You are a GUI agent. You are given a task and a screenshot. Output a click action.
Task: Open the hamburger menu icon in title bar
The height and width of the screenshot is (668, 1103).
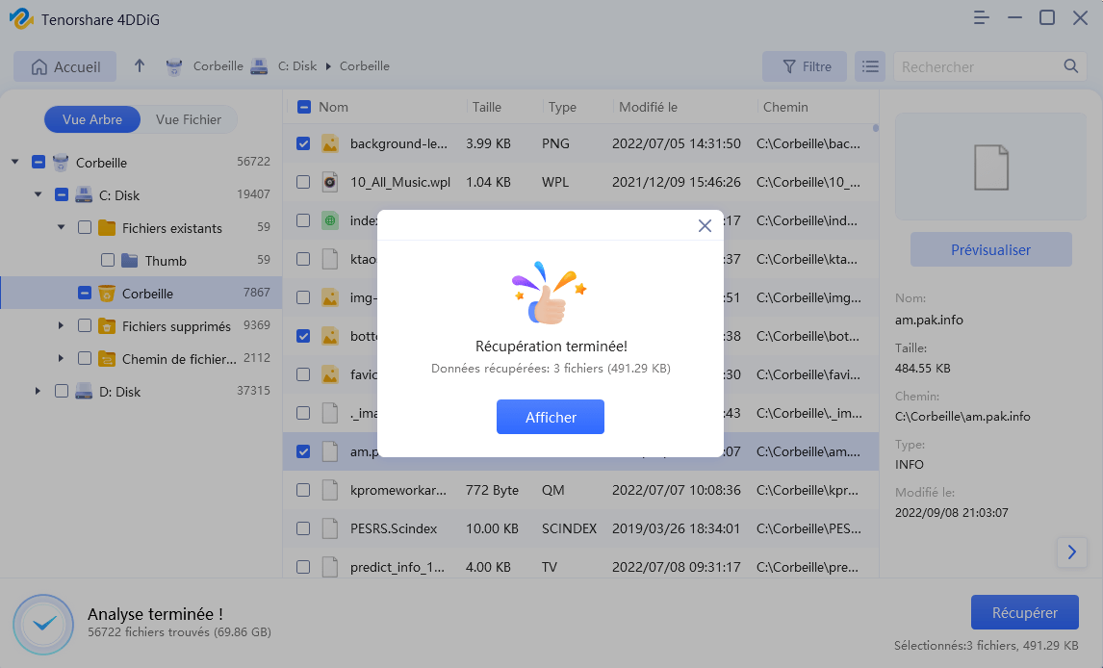click(982, 17)
